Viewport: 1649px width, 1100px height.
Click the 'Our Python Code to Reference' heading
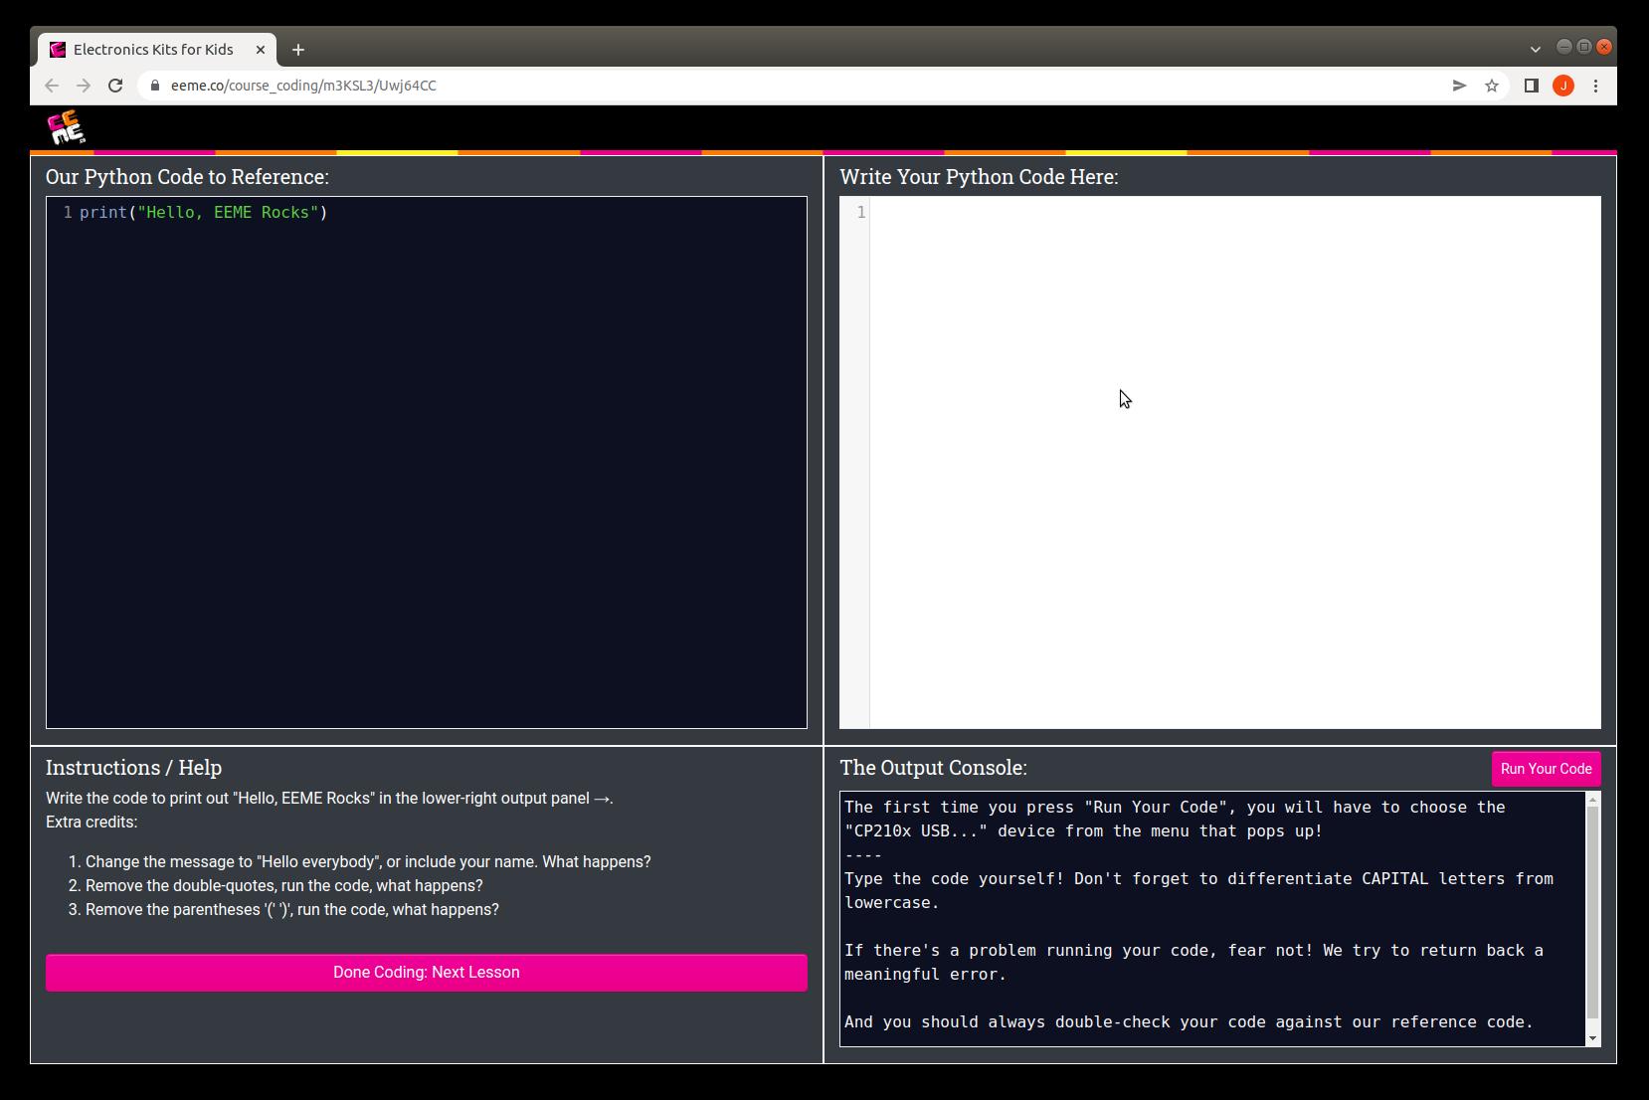tap(187, 177)
